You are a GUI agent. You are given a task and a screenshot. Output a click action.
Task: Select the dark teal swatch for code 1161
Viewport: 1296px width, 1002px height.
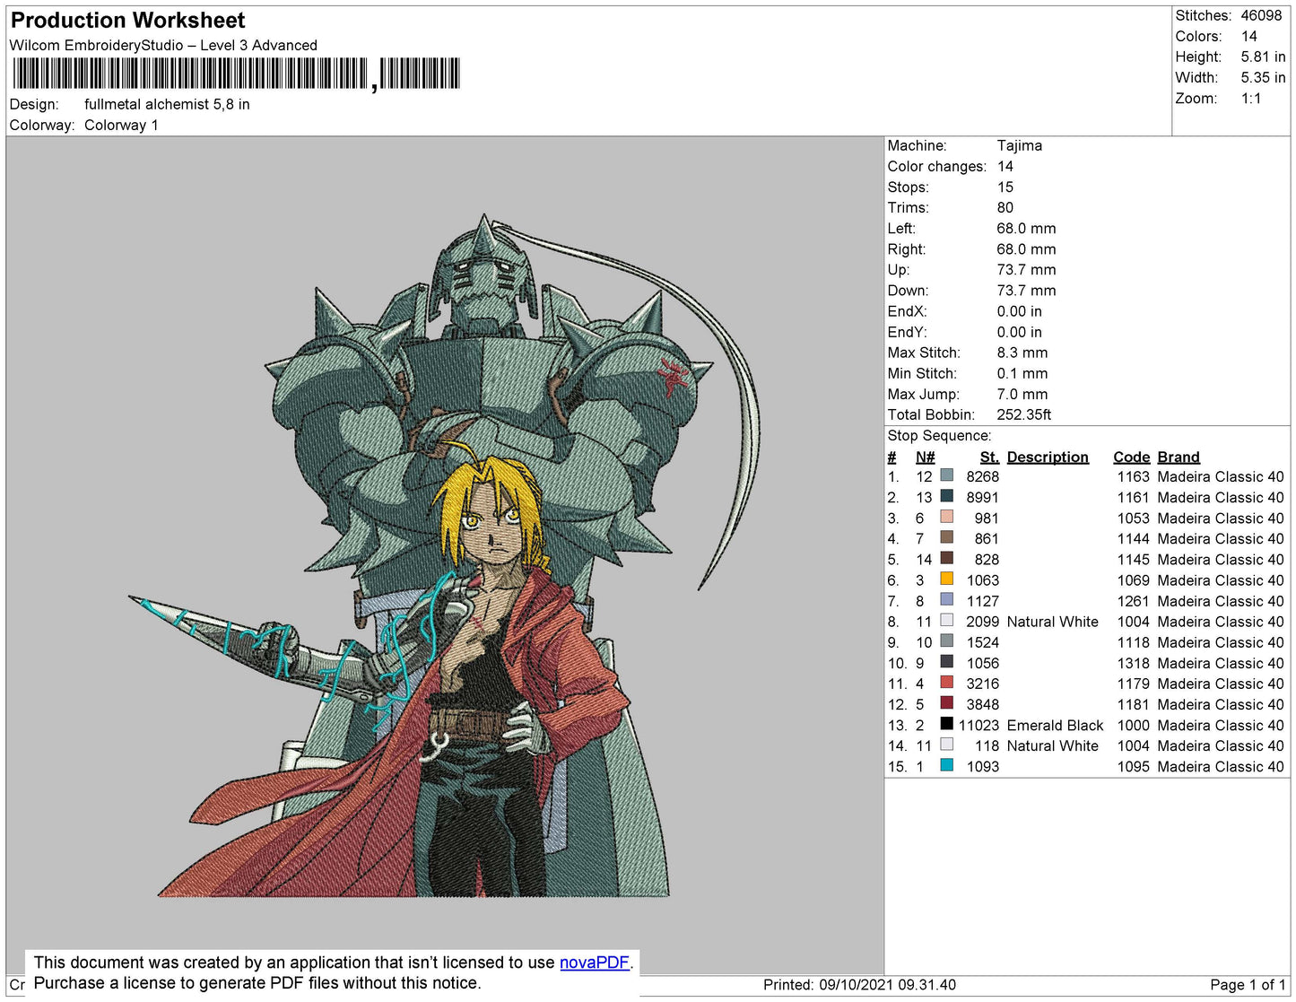tap(946, 496)
